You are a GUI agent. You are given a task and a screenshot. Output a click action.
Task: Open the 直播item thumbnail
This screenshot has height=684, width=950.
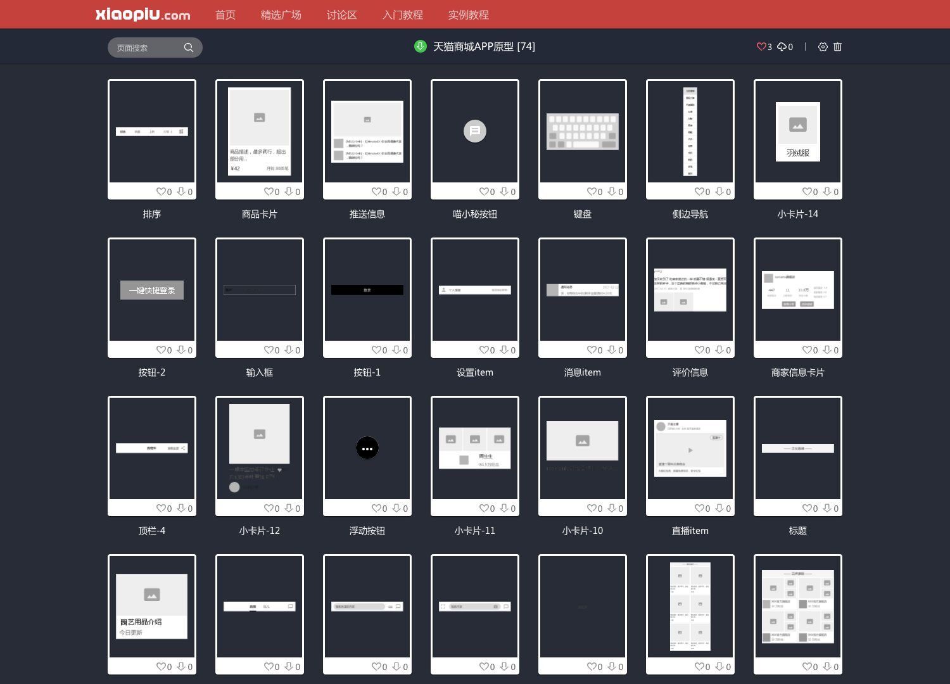pos(690,448)
